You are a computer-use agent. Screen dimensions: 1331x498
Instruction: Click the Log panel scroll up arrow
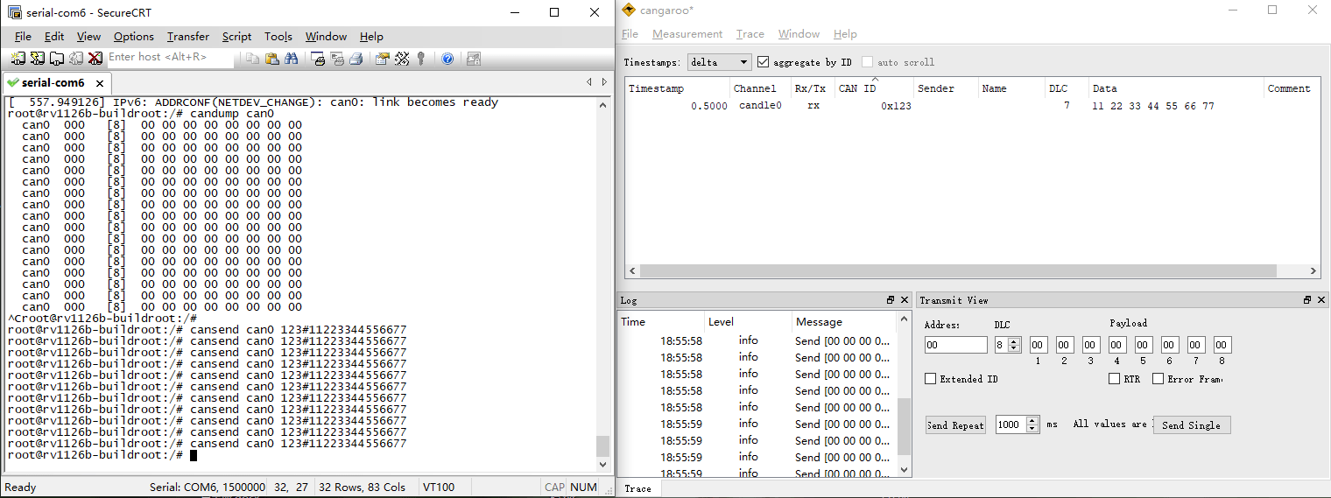pos(905,320)
